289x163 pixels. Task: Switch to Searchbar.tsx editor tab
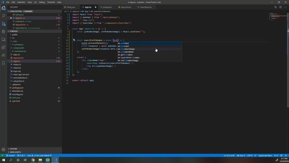tap(146, 7)
